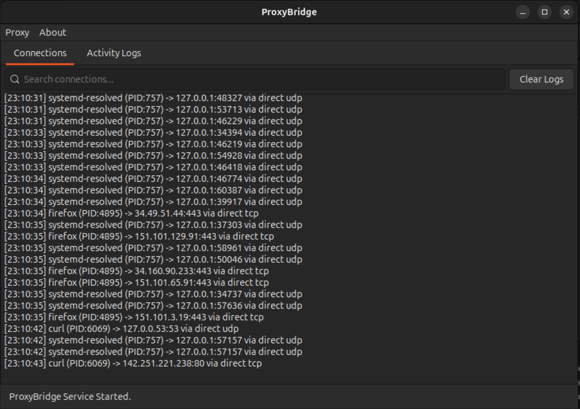
Task: Click the minimize window icon
Action: (x=523, y=12)
